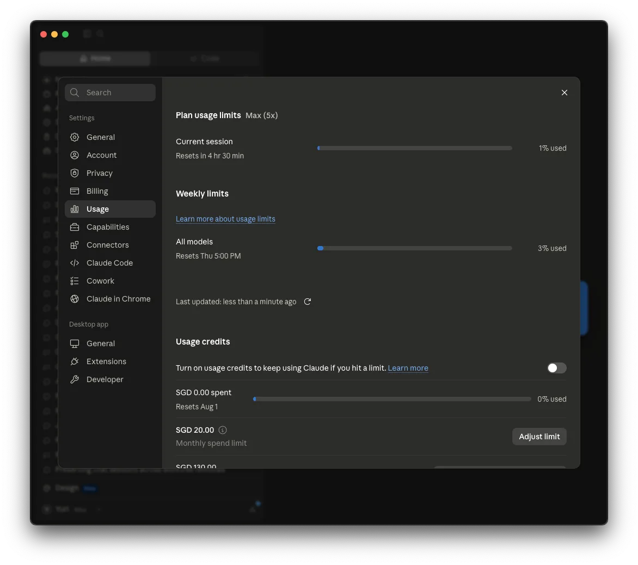The height and width of the screenshot is (565, 638).
Task: Click 'Resets Aug 1' text
Action: pyautogui.click(x=197, y=407)
